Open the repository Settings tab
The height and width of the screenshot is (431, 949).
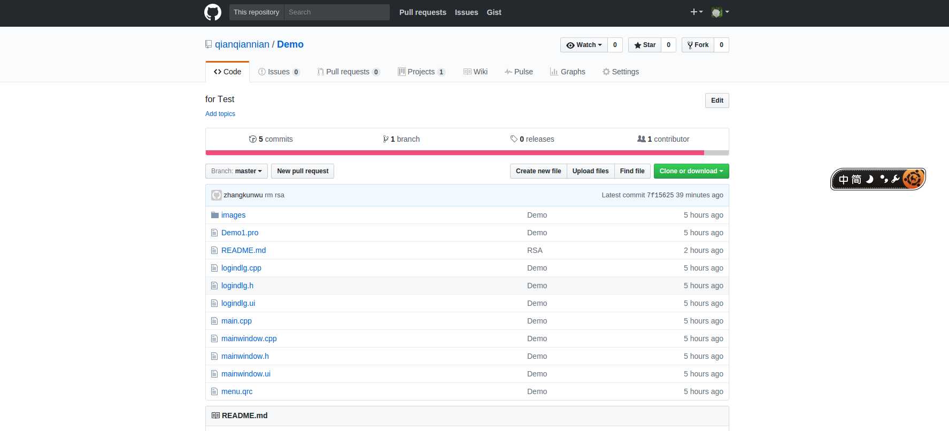[x=621, y=72]
